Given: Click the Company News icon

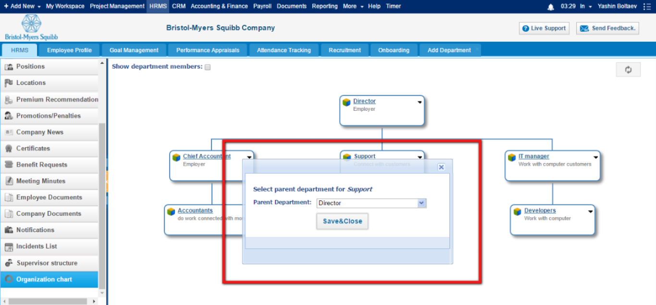Looking at the screenshot, I should [x=9, y=132].
